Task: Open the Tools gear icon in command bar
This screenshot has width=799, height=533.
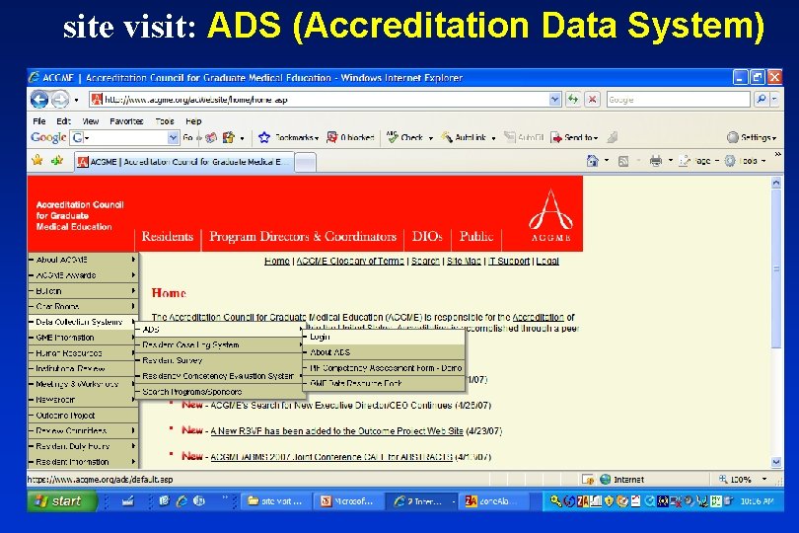Action: pos(730,161)
